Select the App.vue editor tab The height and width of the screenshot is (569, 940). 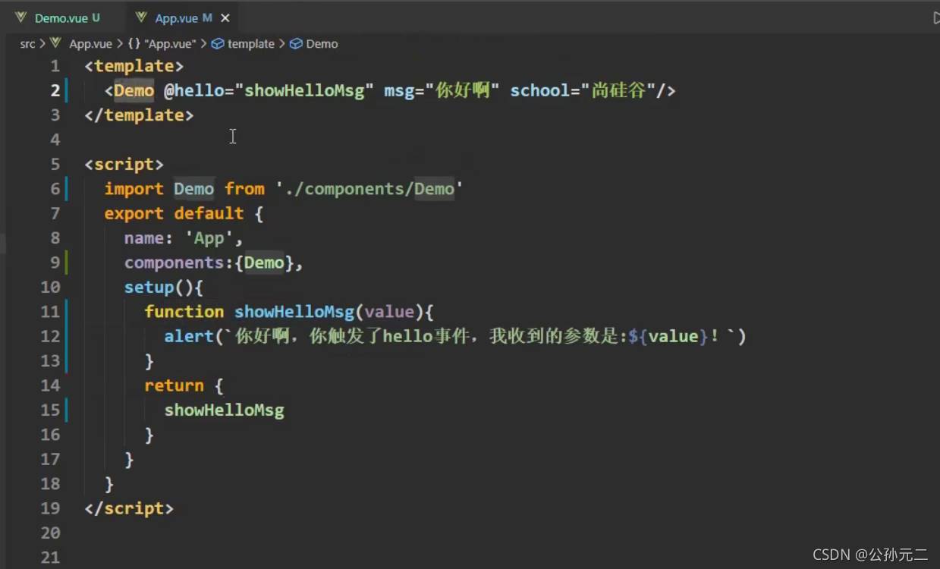pyautogui.click(x=176, y=17)
